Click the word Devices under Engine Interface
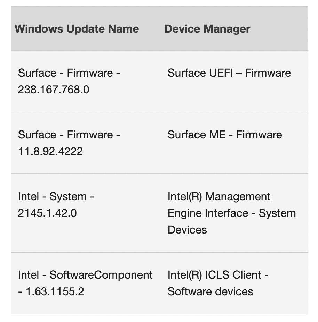318x322 pixels. point(187,230)
